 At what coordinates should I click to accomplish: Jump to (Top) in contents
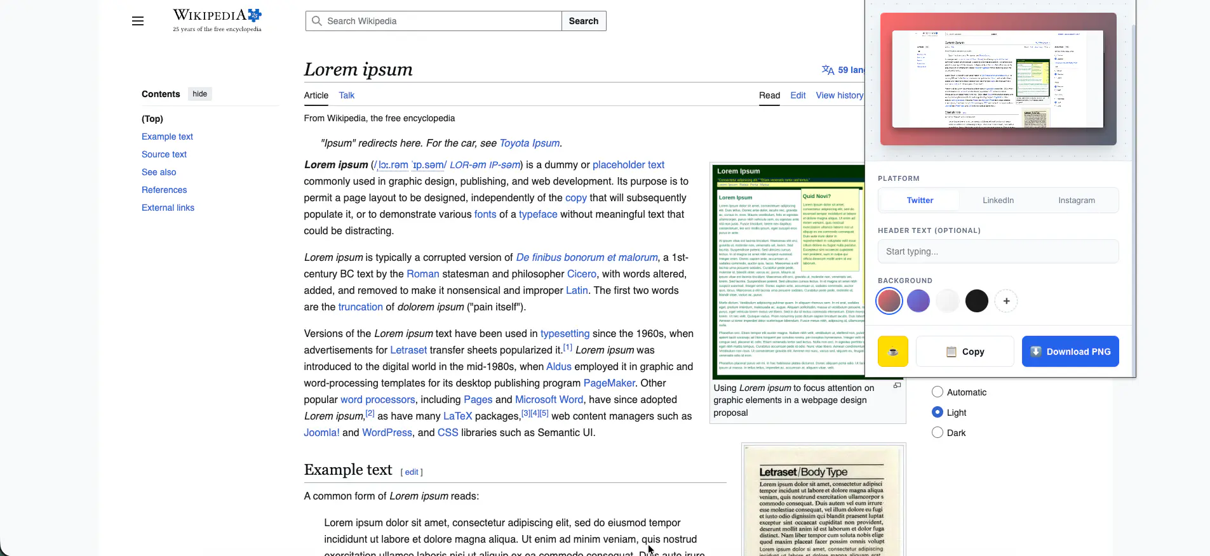(x=152, y=119)
